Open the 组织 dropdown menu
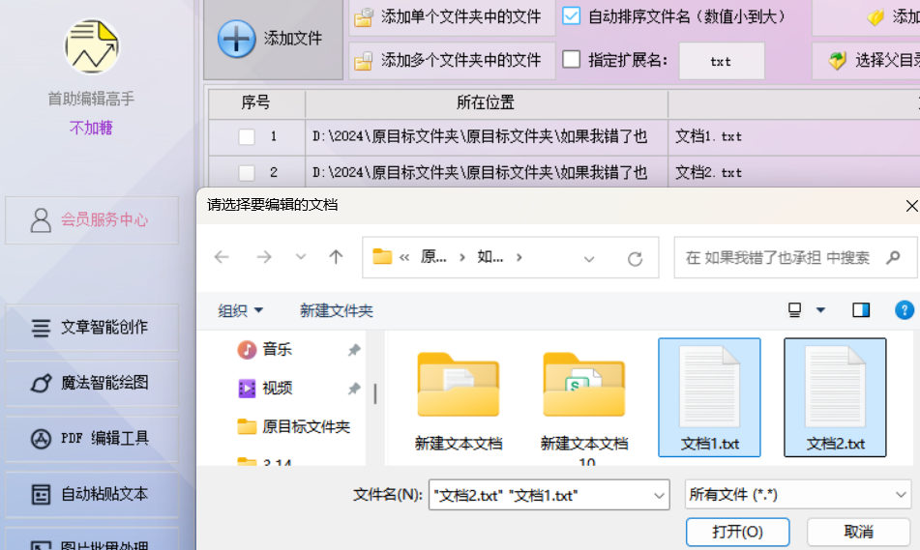This screenshot has height=550, width=920. 241,311
